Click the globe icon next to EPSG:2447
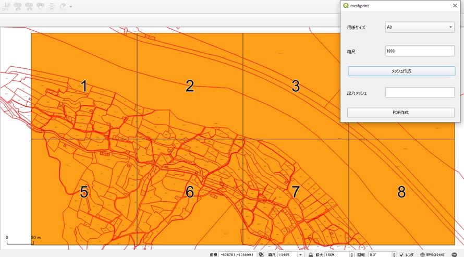 422,254
